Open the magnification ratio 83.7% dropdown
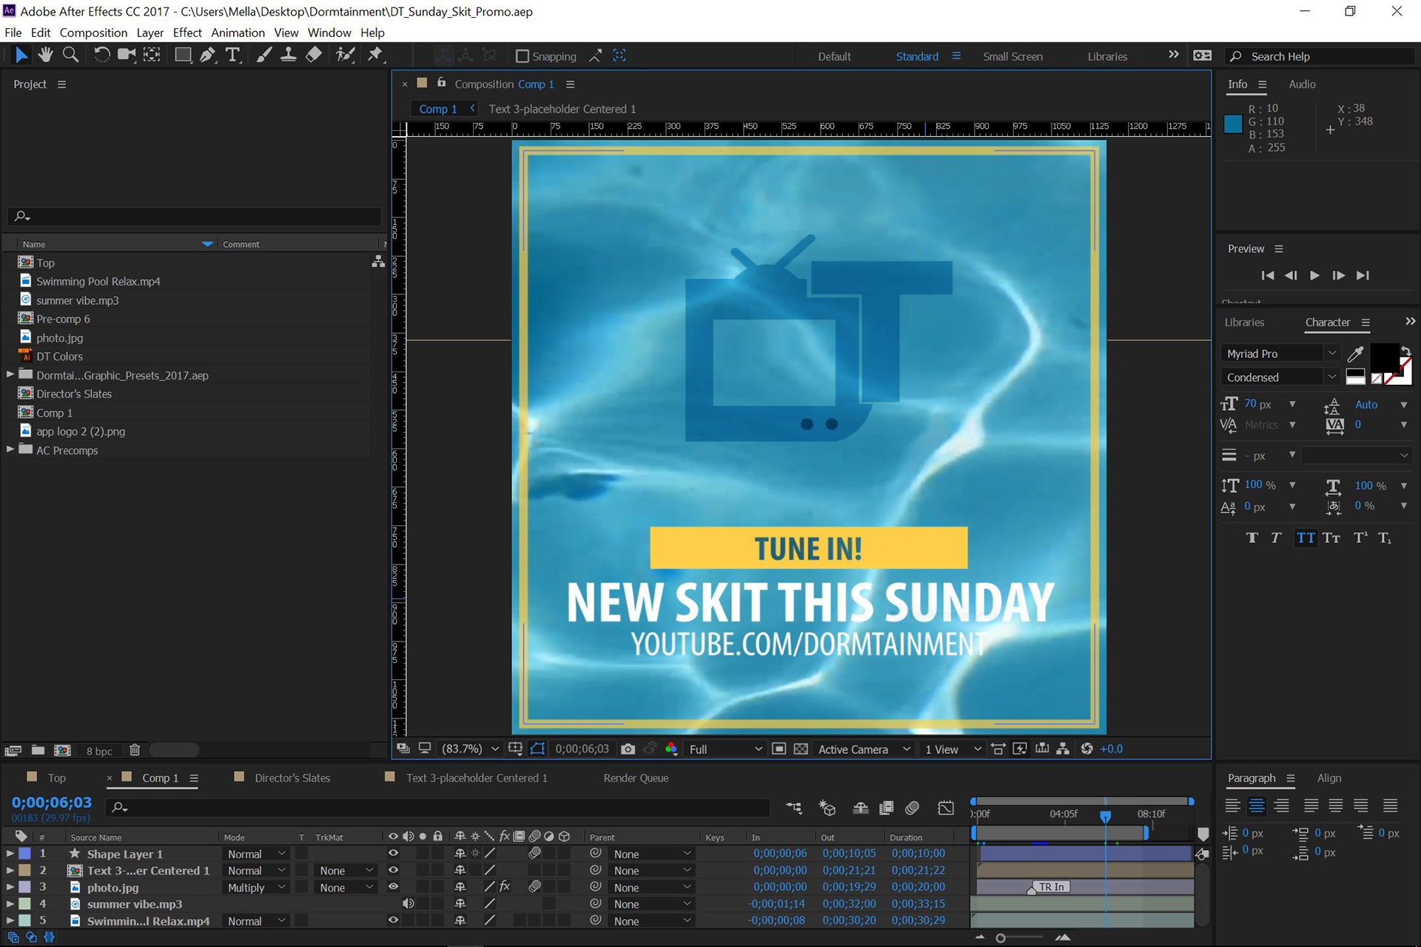Image resolution: width=1421 pixels, height=947 pixels. pyautogui.click(x=471, y=749)
